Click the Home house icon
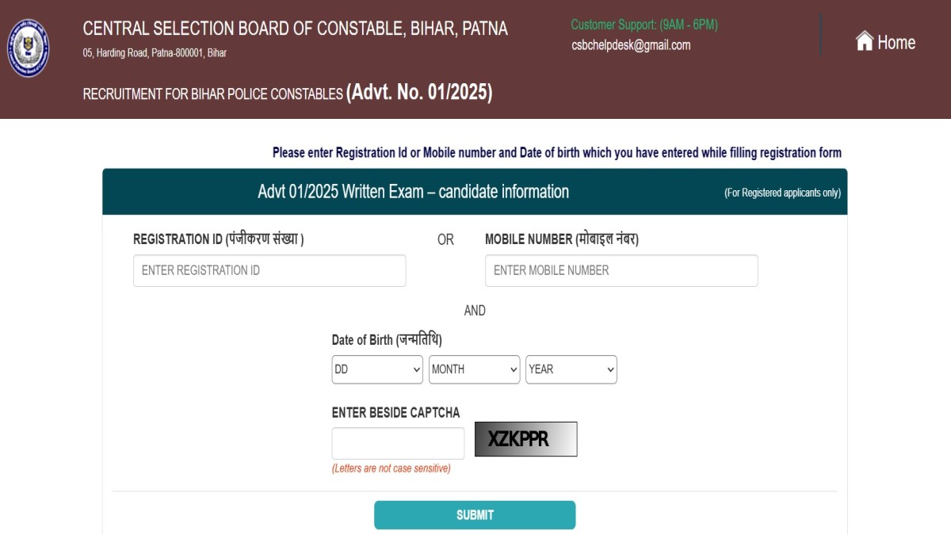 [864, 41]
